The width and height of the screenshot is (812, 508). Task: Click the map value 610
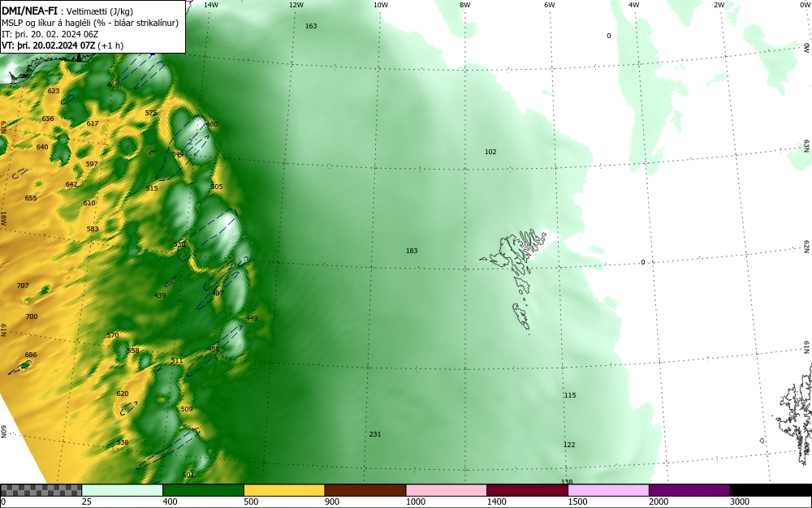(89, 203)
